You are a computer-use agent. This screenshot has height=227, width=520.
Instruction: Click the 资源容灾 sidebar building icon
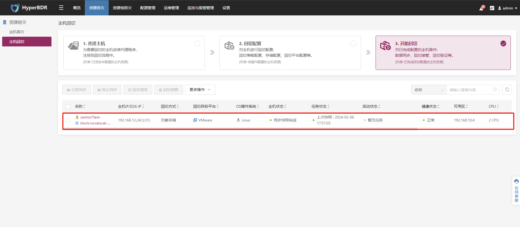click(x=5, y=22)
